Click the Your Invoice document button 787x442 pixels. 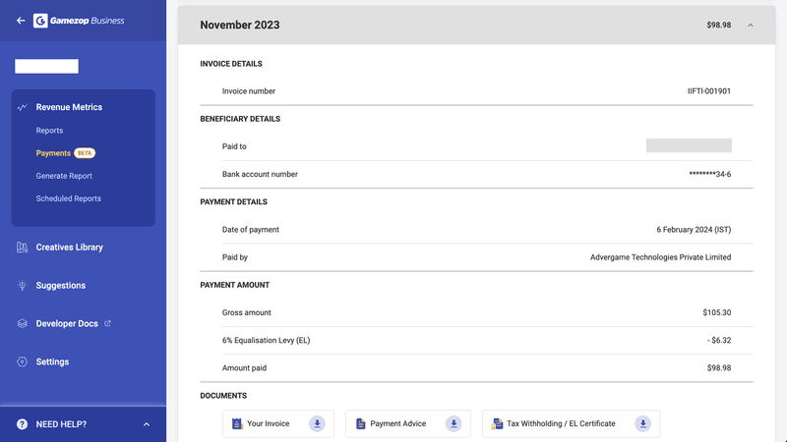point(278,424)
